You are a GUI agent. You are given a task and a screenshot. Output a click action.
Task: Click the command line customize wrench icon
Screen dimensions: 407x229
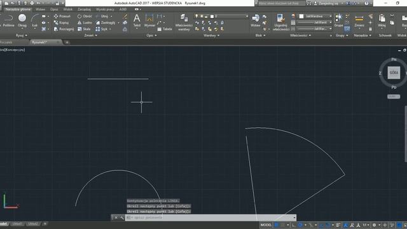tap(121, 218)
